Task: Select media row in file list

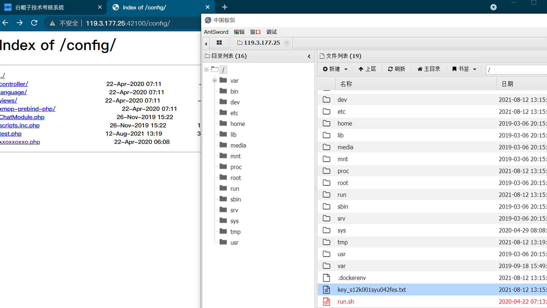Action: point(432,147)
